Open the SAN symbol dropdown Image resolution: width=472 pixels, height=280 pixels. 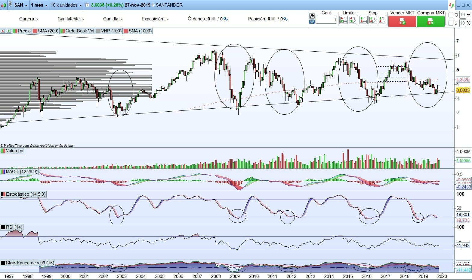click(21, 5)
